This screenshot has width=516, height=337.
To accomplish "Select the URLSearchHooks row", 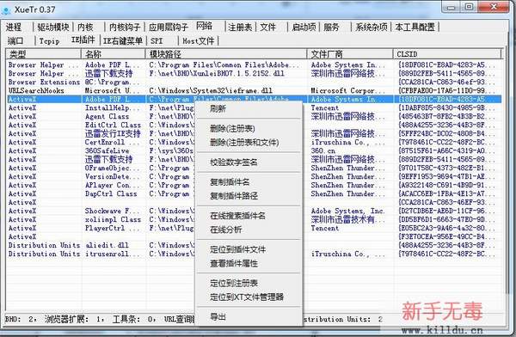I will 254,90.
